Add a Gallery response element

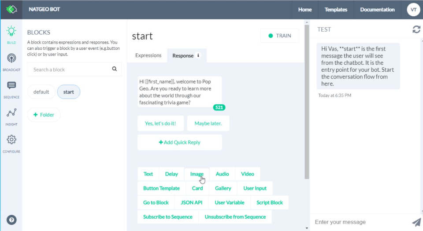pyautogui.click(x=223, y=188)
